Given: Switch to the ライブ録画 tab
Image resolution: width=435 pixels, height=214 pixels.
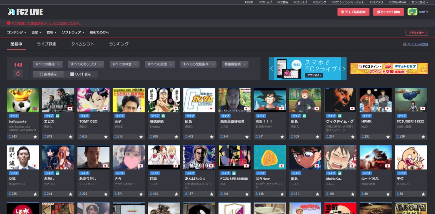Looking at the screenshot, I should pos(47,44).
